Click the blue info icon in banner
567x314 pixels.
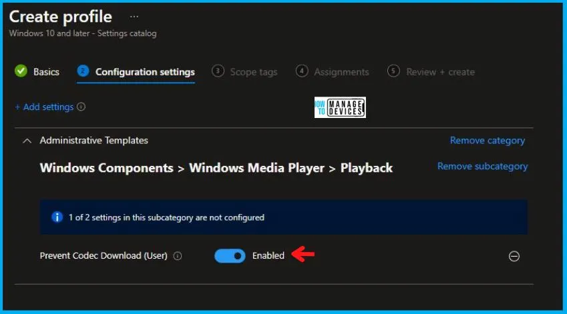pyautogui.click(x=57, y=217)
